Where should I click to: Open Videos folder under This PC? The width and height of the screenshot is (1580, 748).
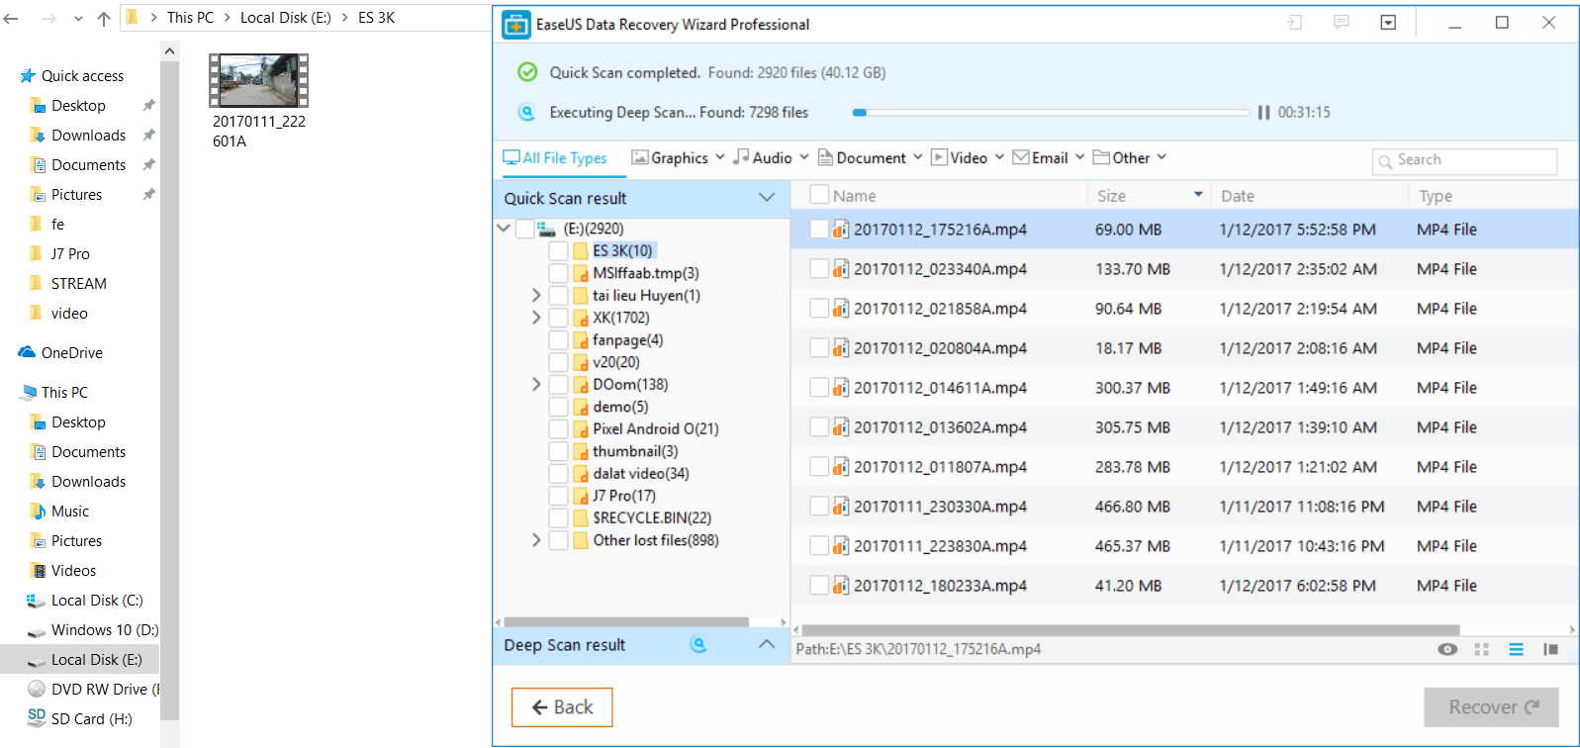pos(63,571)
